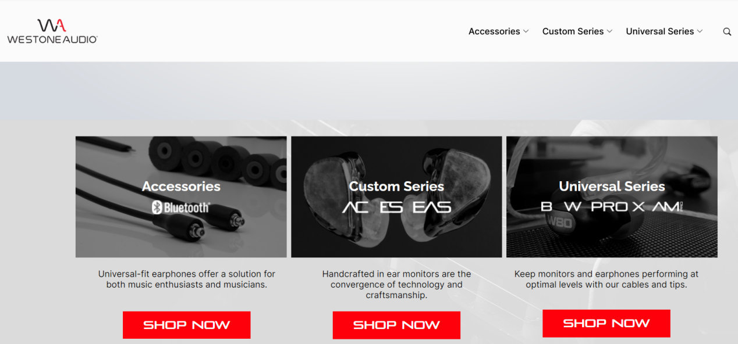
Task: Click Shop Now under Universal Series
Action: (x=606, y=323)
